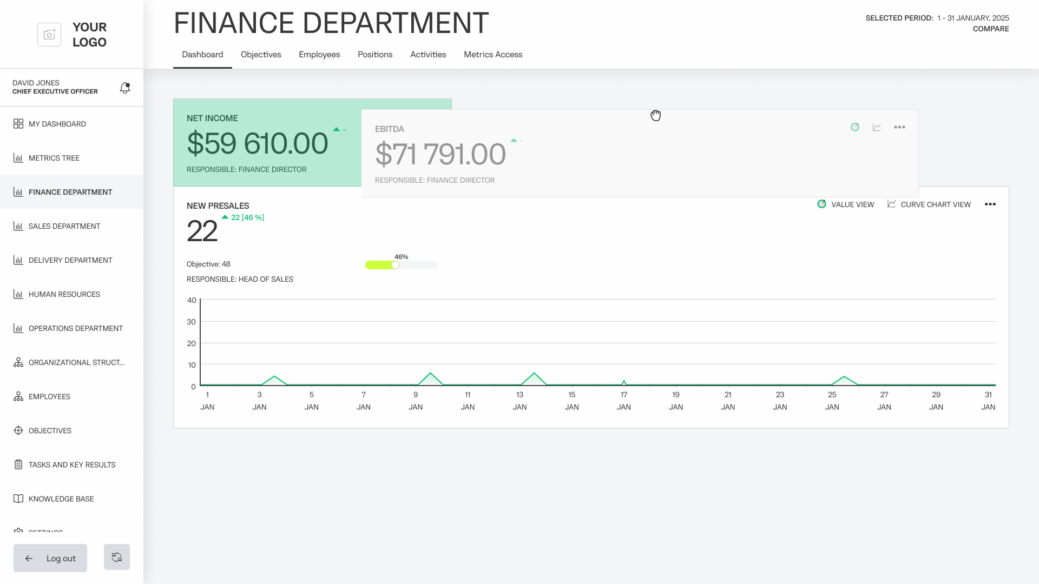
Task: Open Organizational Structure in the sidebar
Action: point(76,362)
